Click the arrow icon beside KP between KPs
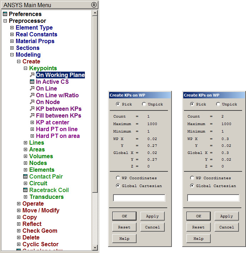This screenshot has height=253, width=246. coord(32,109)
